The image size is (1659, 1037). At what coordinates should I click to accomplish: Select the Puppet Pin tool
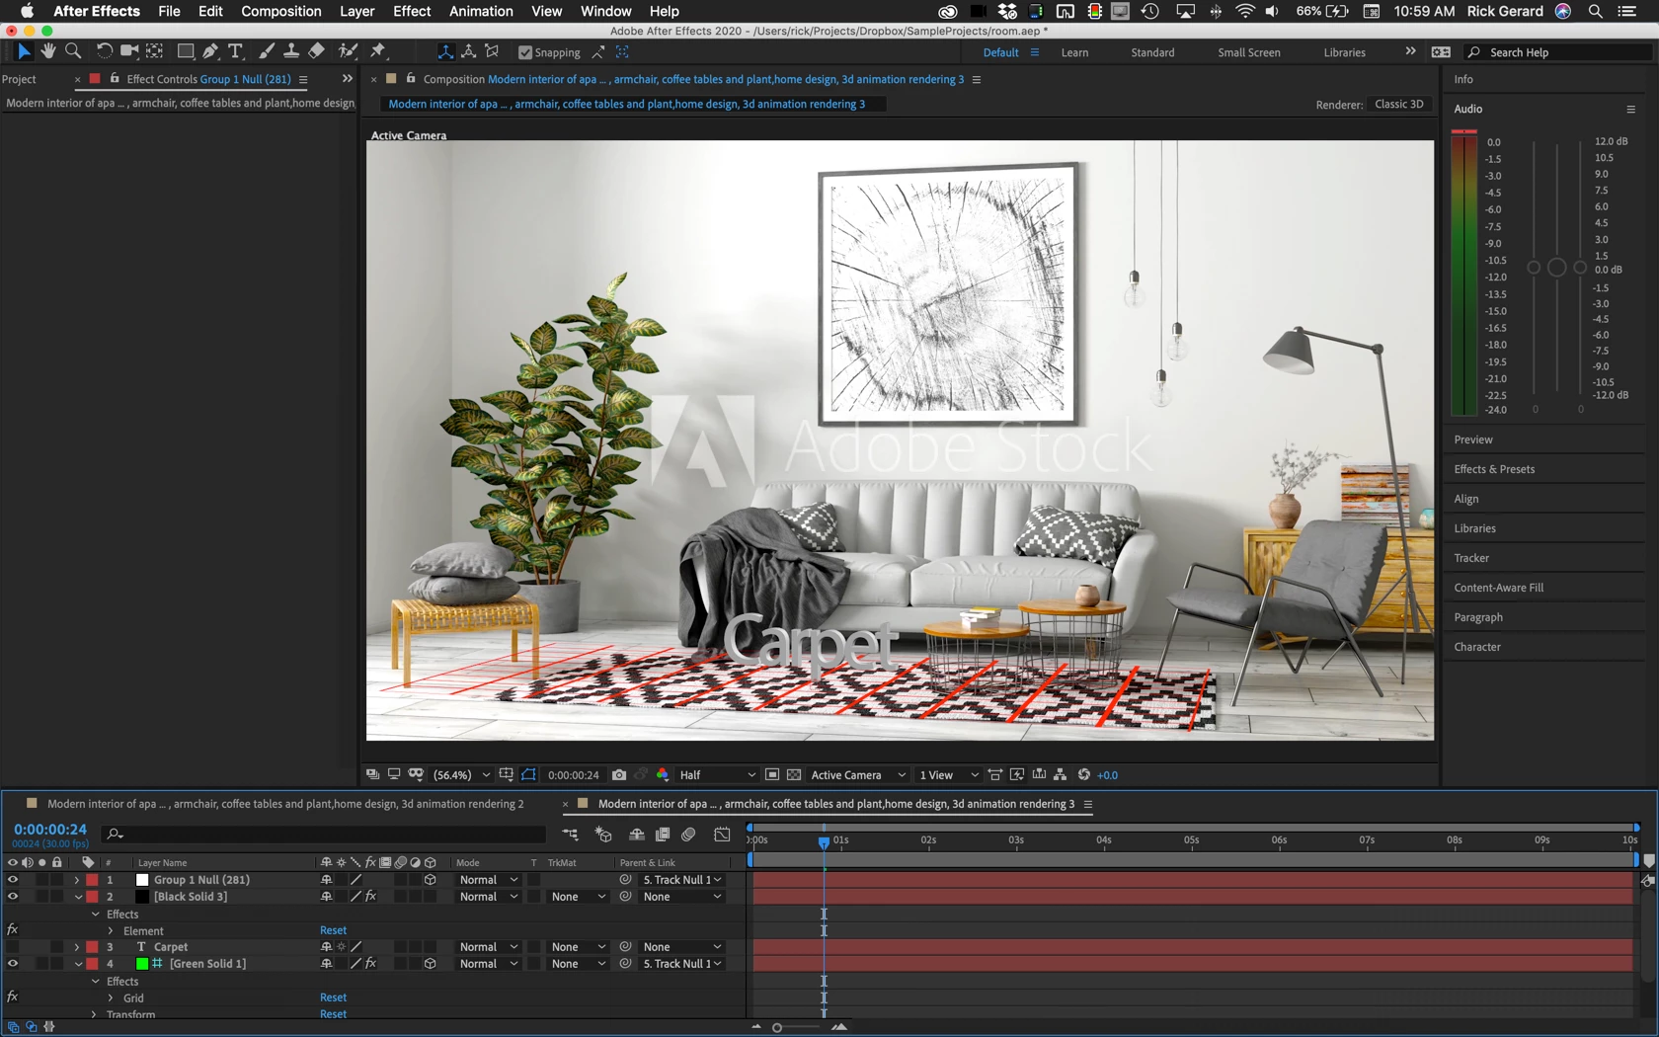click(378, 51)
